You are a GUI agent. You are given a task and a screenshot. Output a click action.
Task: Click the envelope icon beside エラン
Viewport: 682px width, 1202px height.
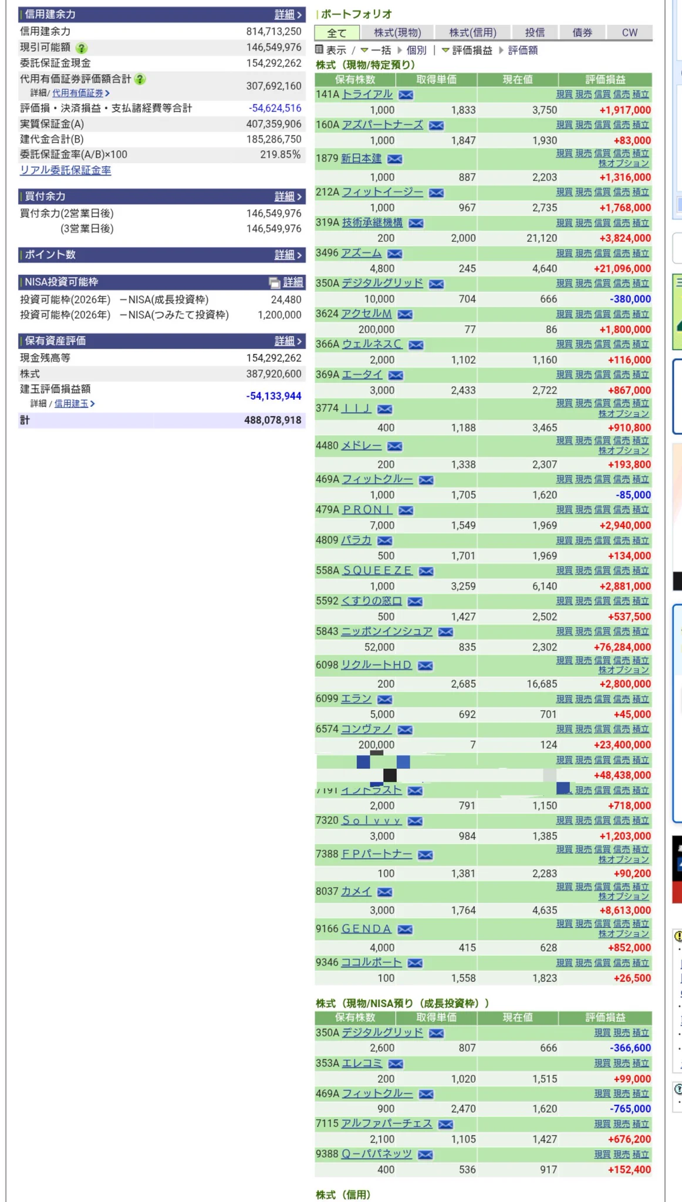tap(385, 700)
